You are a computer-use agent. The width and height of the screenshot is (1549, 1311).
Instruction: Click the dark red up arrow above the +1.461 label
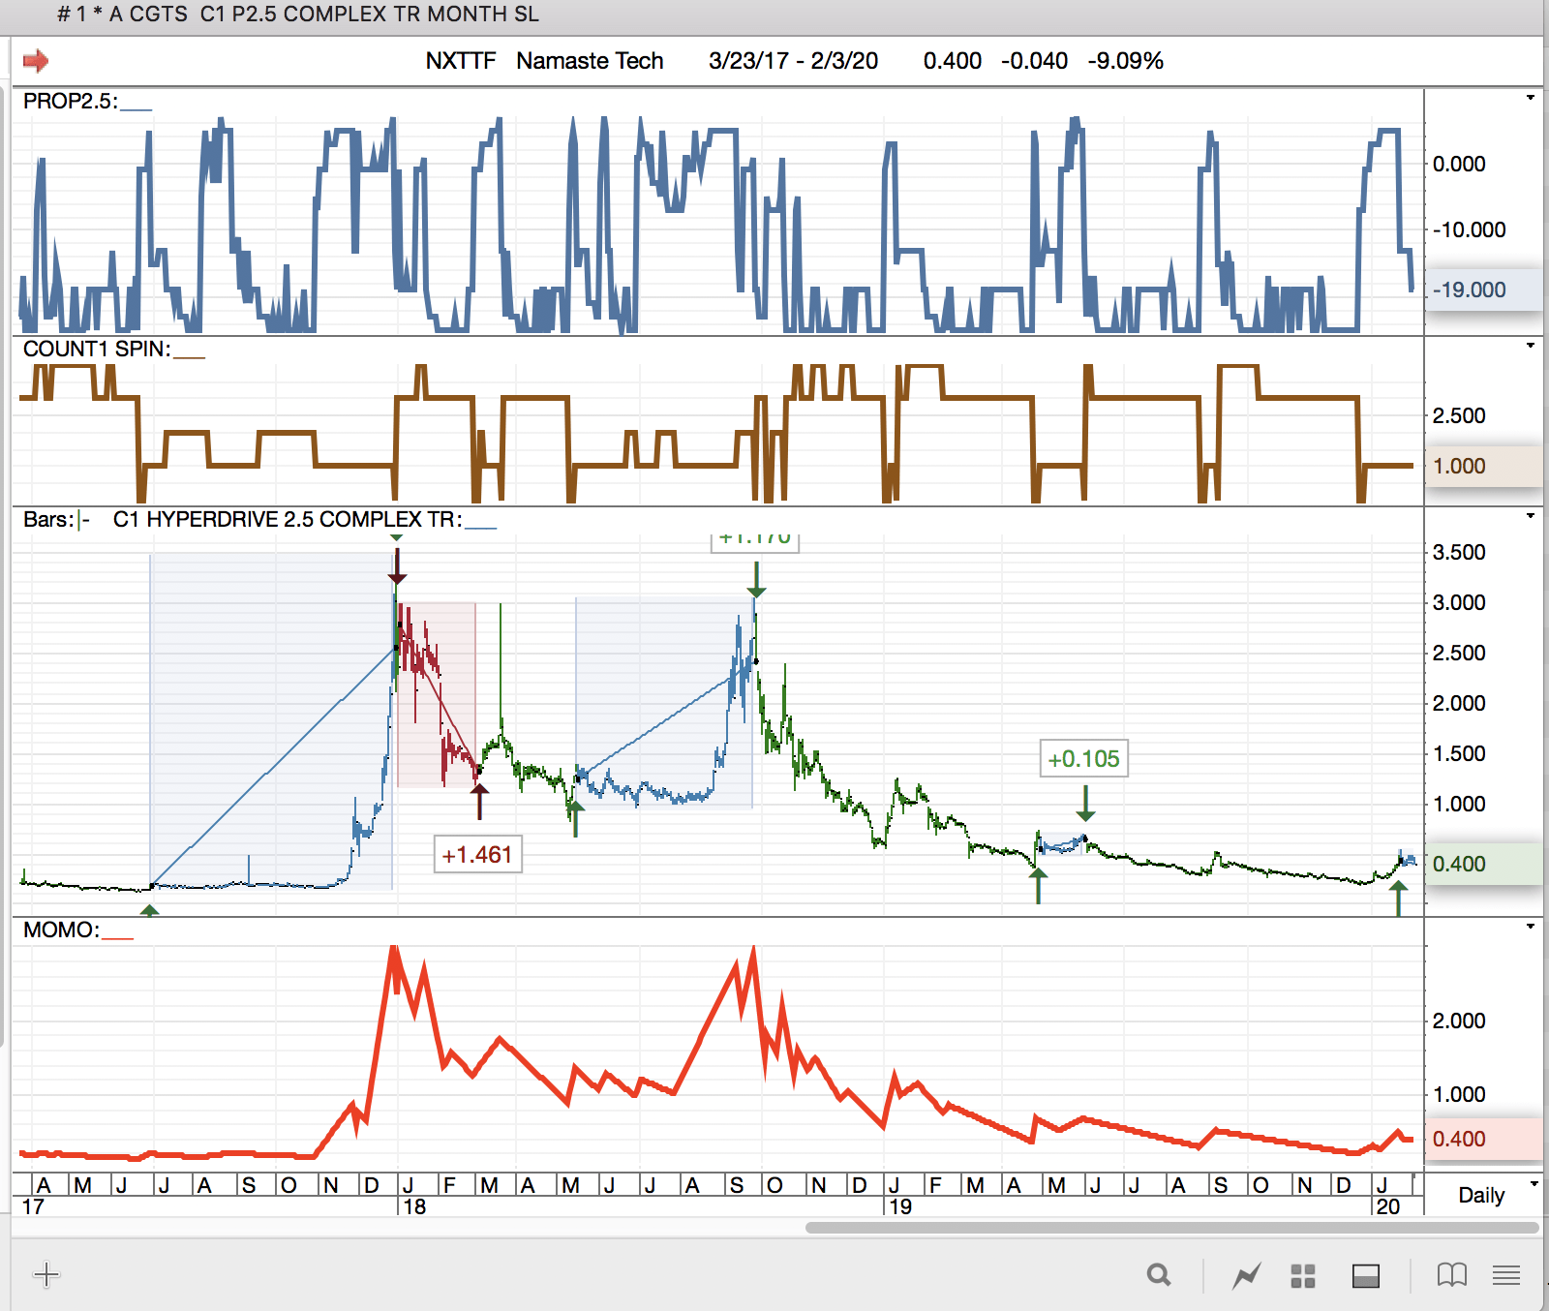pos(479,801)
